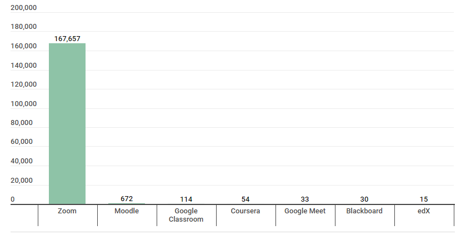
Task: Click the 140,000 y-axis tick label
Action: [24, 66]
